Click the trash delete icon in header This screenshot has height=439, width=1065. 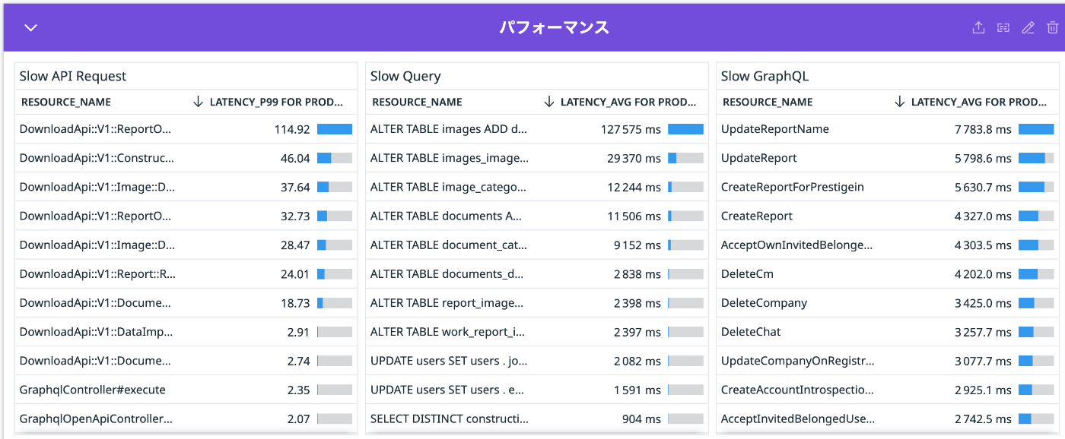pyautogui.click(x=1052, y=28)
